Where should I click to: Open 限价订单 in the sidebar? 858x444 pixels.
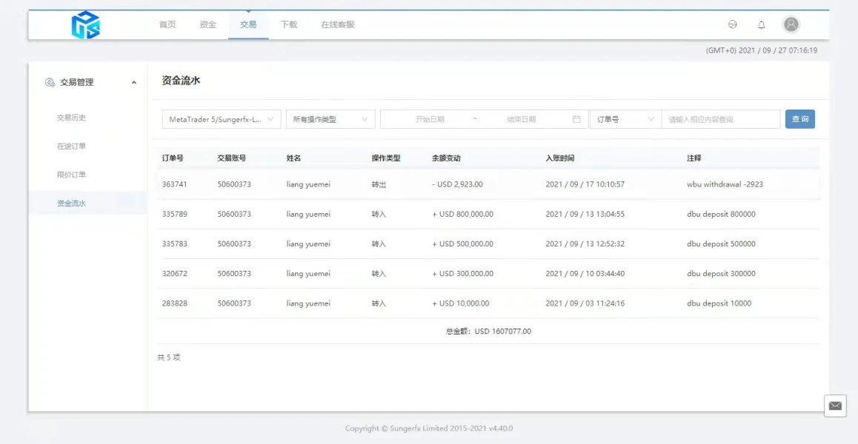(72, 175)
